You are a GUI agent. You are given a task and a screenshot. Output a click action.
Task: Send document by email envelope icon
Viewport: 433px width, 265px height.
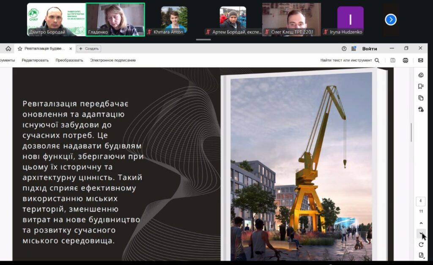(420, 61)
